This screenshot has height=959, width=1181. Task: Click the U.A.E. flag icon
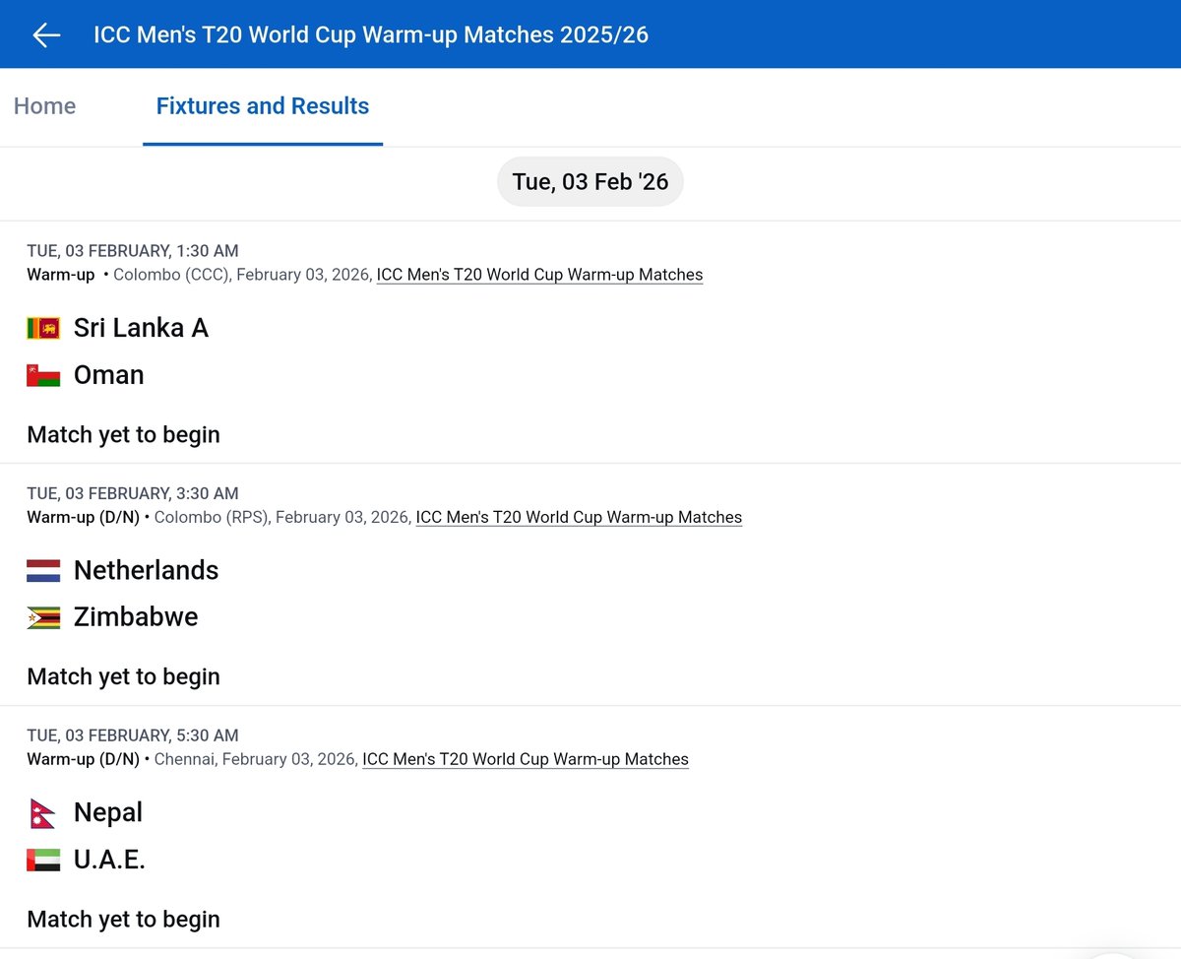(x=43, y=860)
